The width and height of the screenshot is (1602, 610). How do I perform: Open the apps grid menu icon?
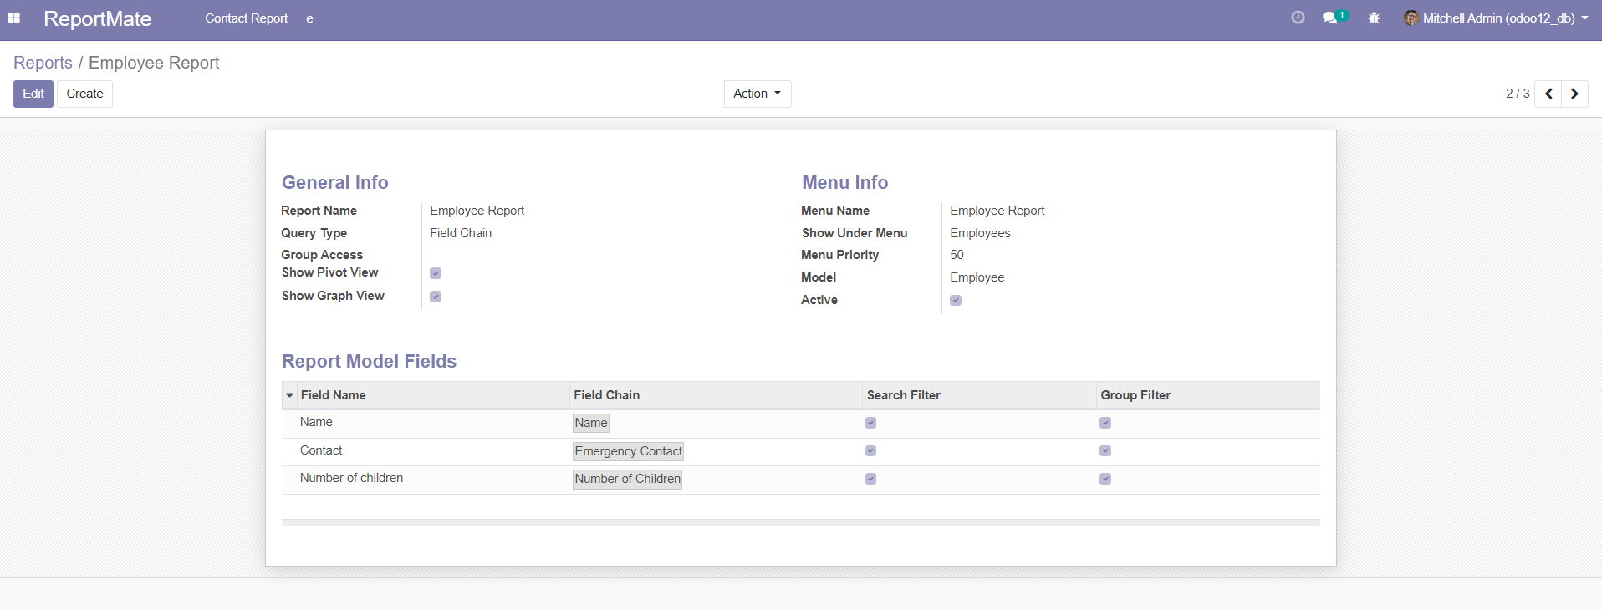coord(13,18)
